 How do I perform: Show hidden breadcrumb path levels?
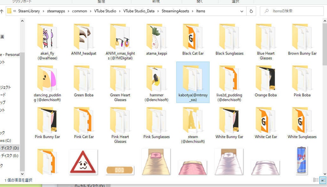[15, 11]
